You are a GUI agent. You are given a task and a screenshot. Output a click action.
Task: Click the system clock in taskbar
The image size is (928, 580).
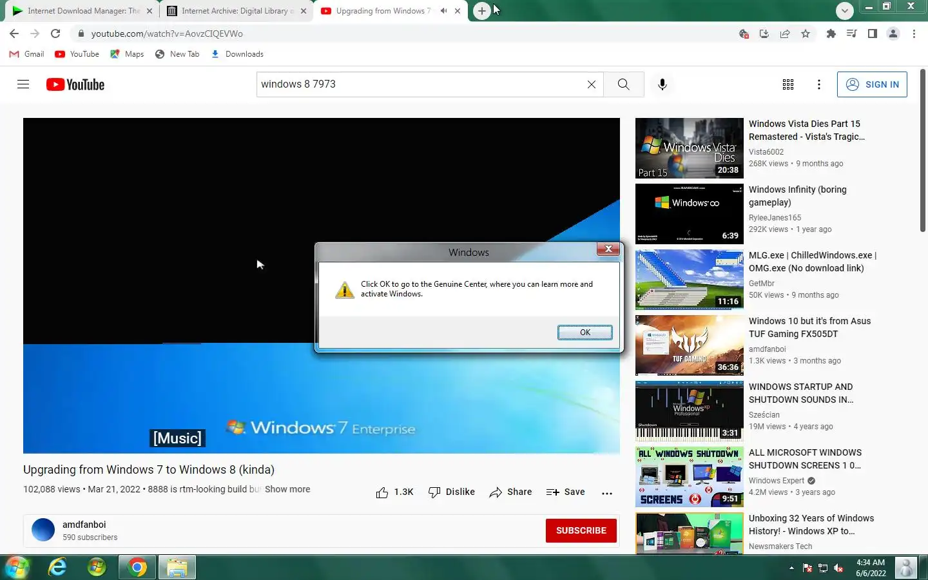coord(871,568)
